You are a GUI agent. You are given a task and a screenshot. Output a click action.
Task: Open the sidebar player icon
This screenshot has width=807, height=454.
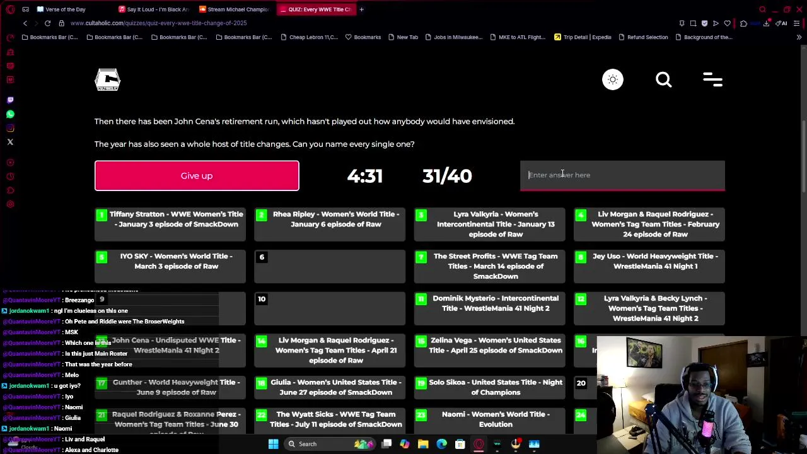[x=10, y=163]
